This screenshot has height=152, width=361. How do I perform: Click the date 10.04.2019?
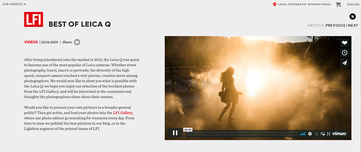click(50, 42)
